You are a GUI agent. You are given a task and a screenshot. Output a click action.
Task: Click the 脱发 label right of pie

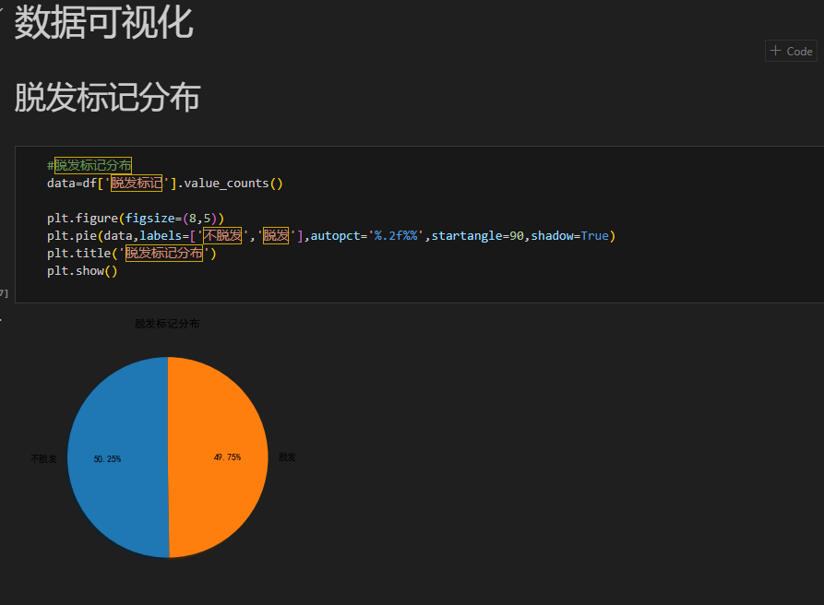tap(287, 457)
